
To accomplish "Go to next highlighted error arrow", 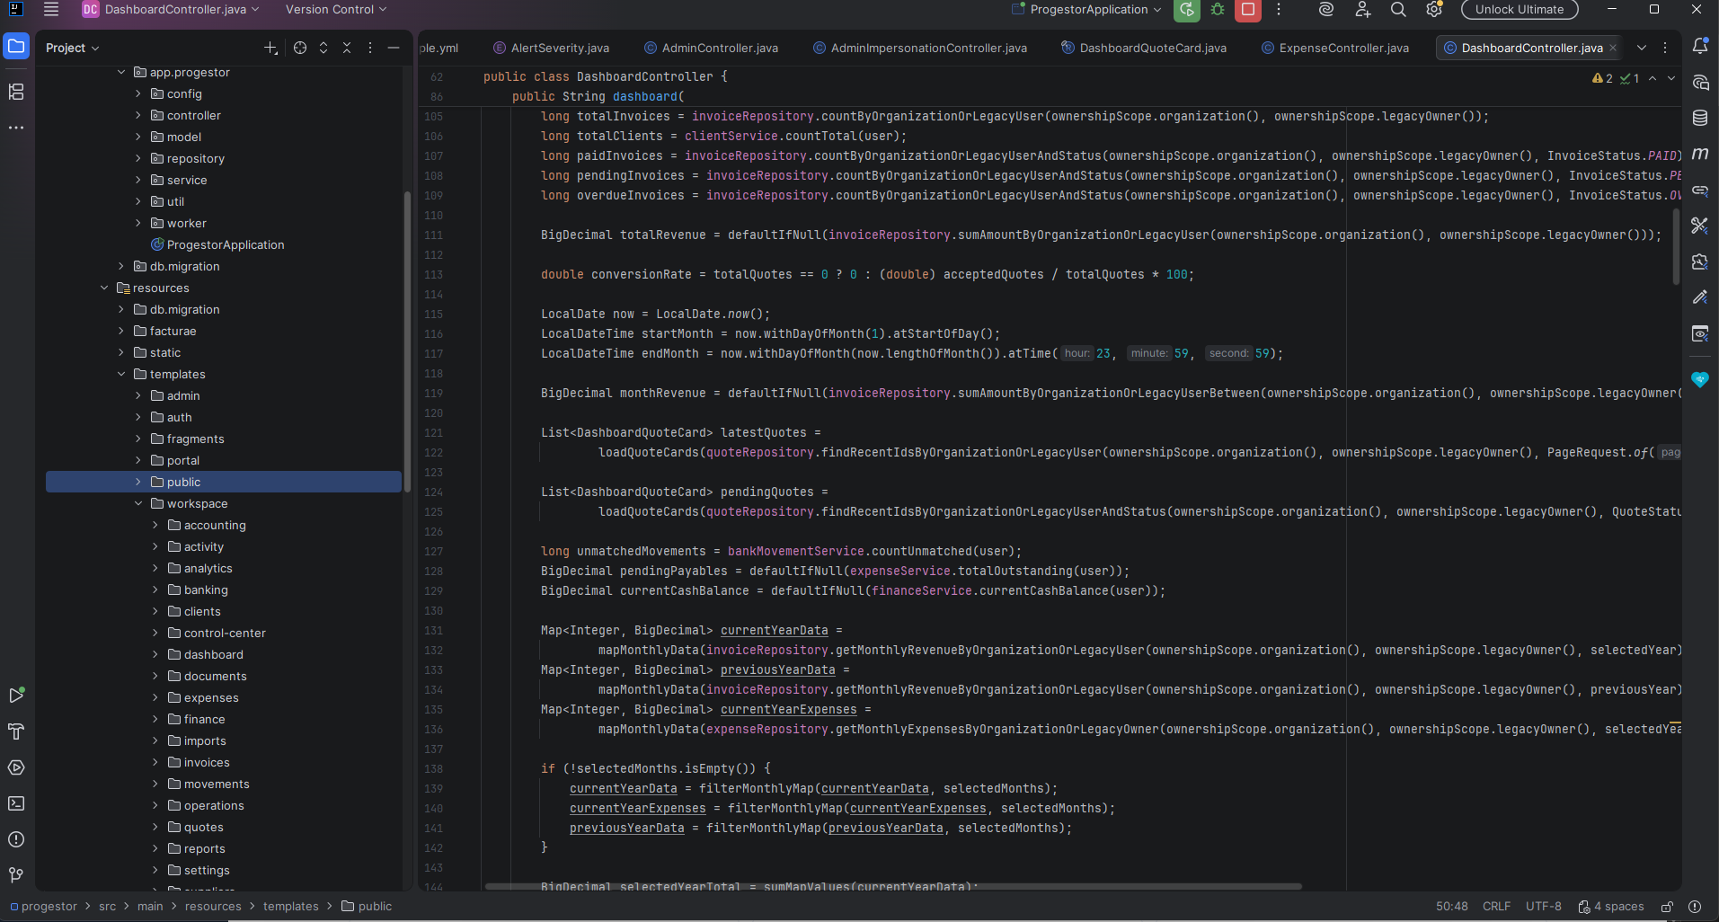I will [x=1671, y=78].
